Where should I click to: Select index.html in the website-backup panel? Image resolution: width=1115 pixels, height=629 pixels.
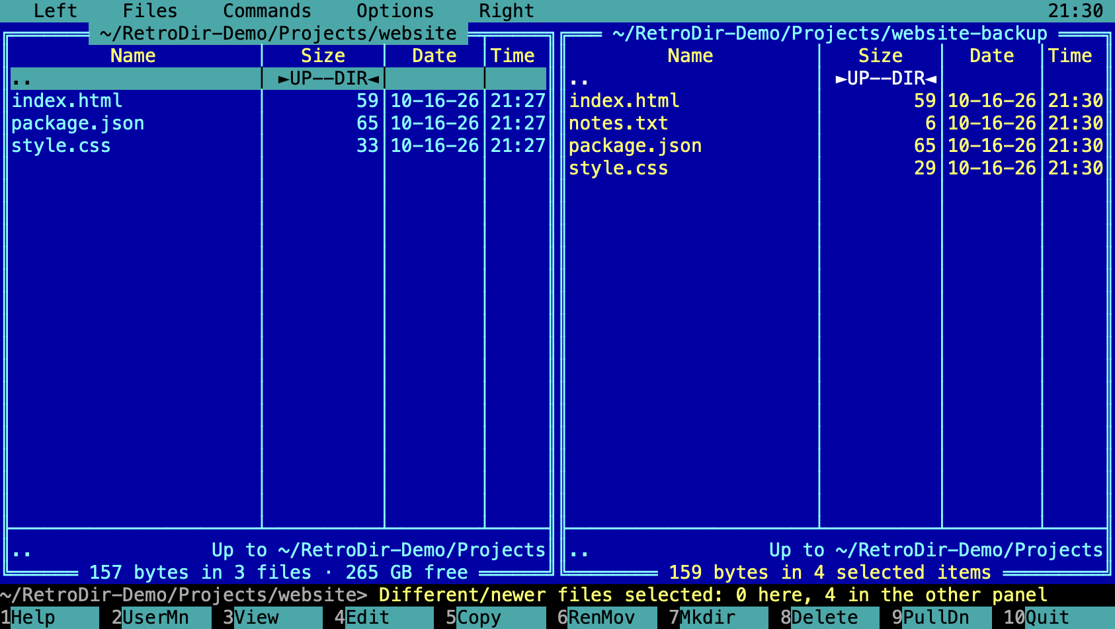tap(836, 101)
